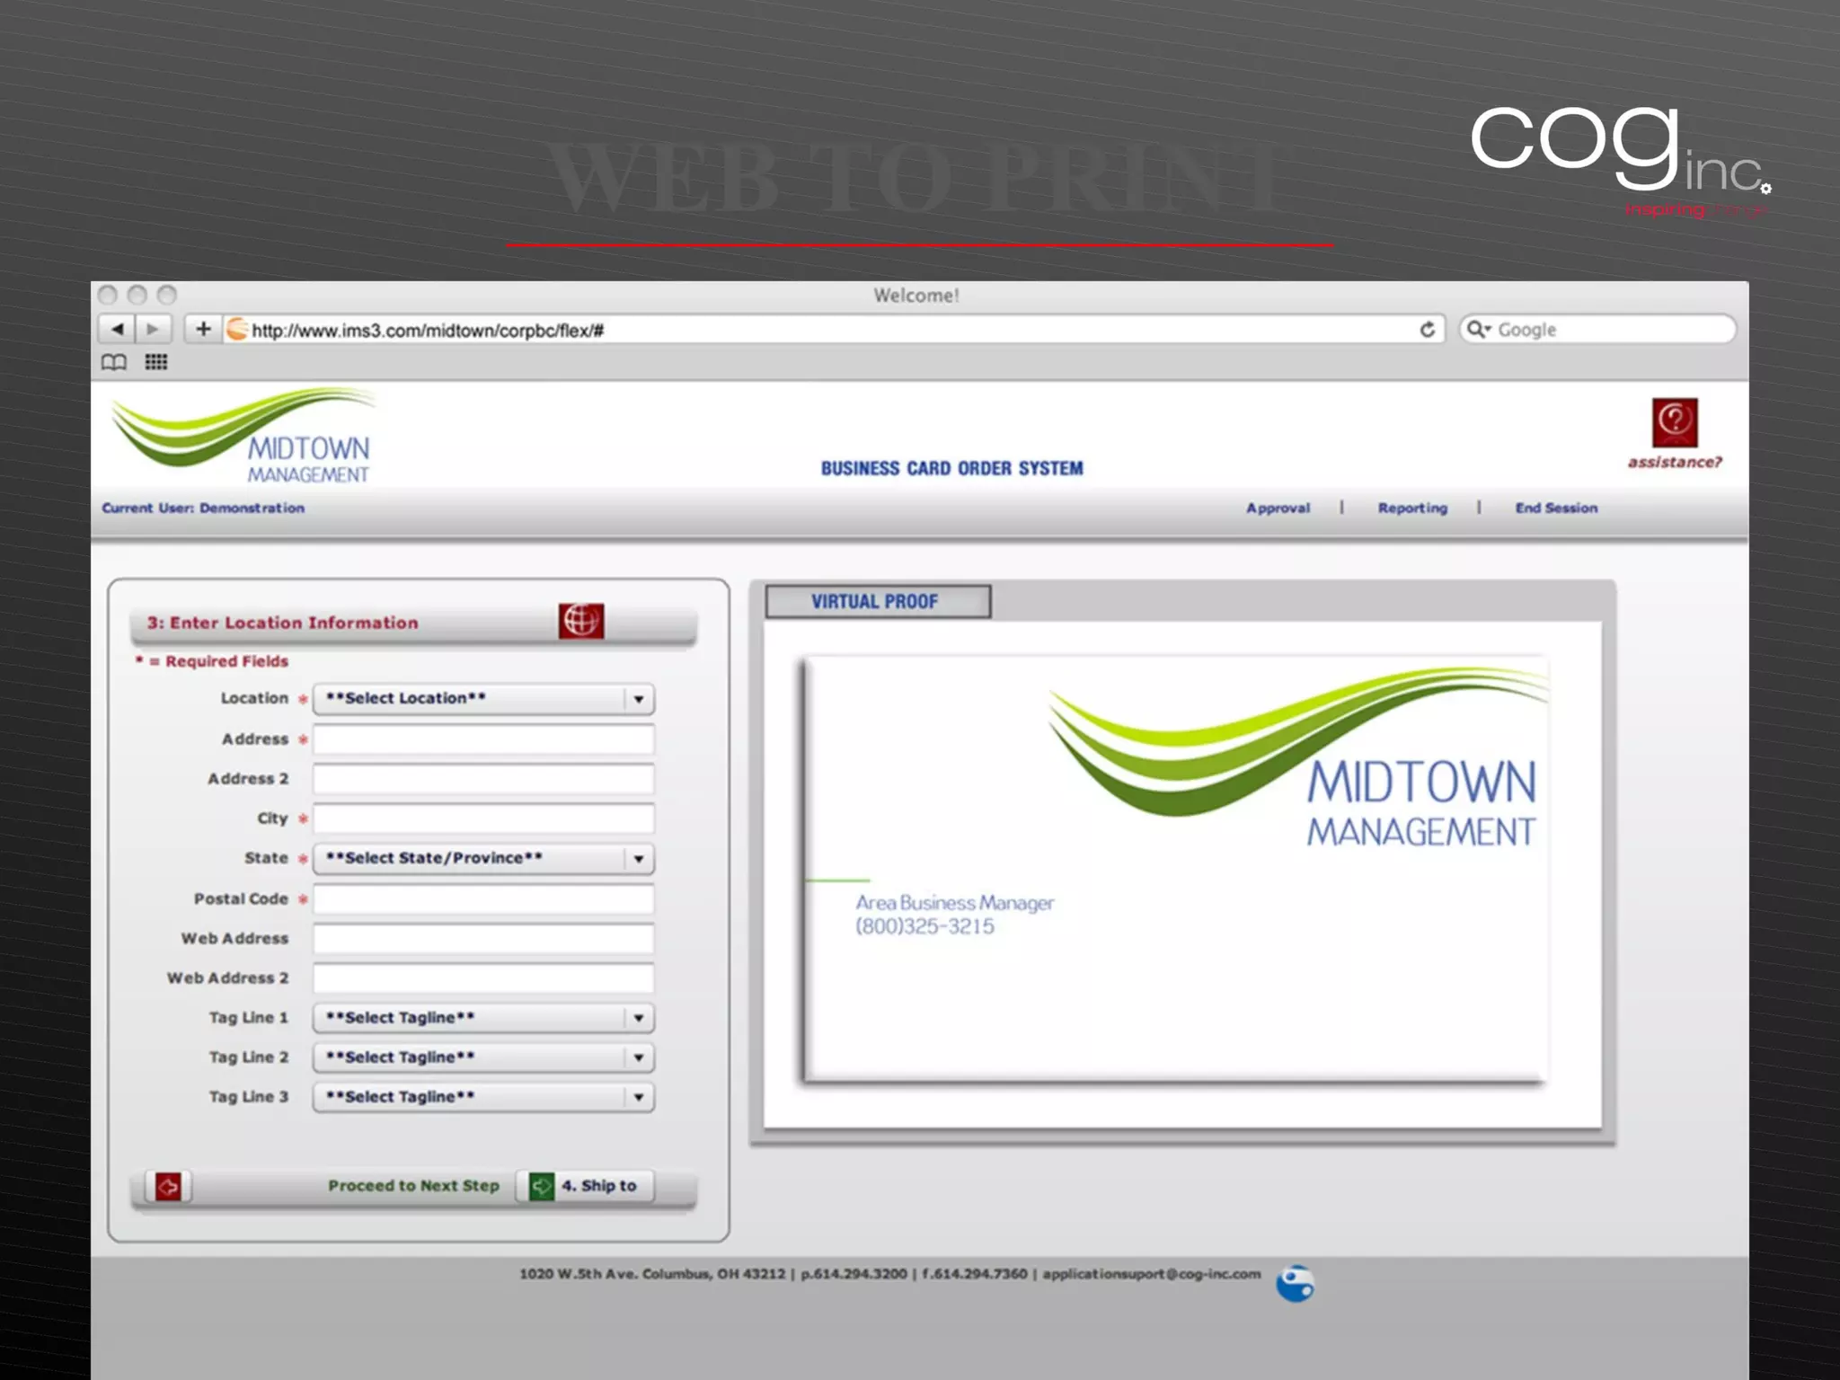Click the red globe icon in step header
This screenshot has height=1380, width=1840.
tap(581, 621)
